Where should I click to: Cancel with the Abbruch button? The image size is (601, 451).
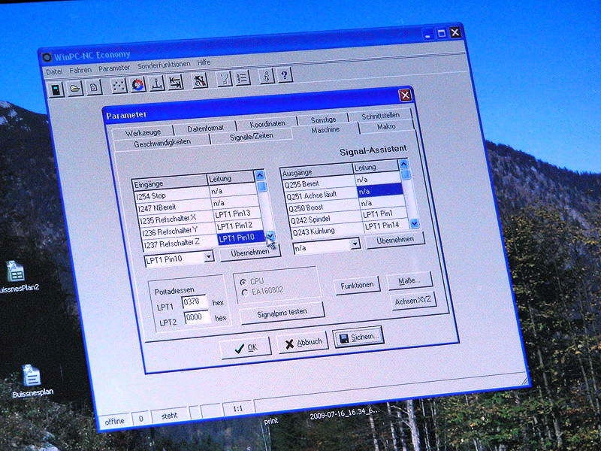[x=303, y=343]
